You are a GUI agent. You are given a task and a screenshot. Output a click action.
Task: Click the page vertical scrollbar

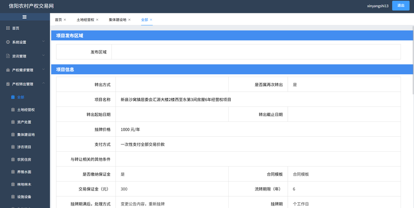(412, 57)
